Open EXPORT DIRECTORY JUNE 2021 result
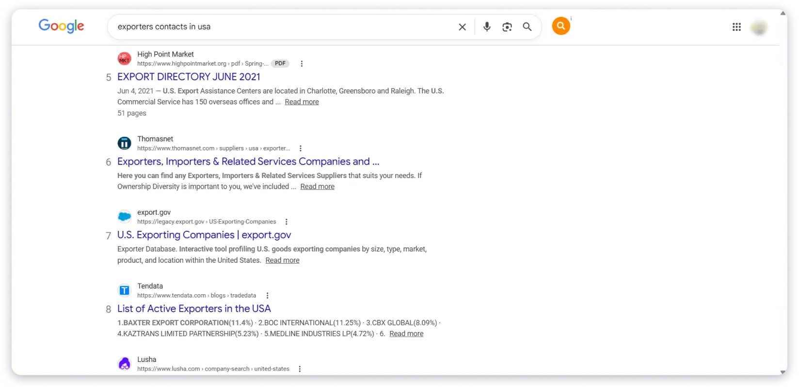This screenshot has height=389, width=799. coord(189,77)
